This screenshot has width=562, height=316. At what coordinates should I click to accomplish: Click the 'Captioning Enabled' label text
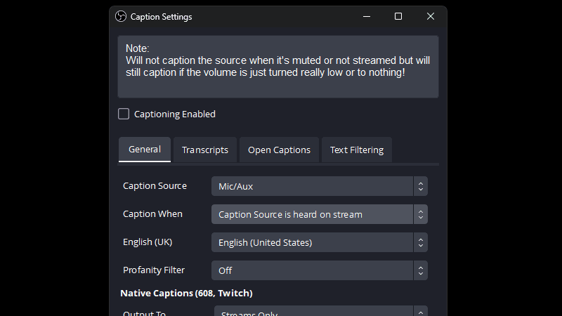tap(174, 114)
